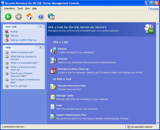
Task: Click the MS SQL server icon in header
Action: point(149,29)
